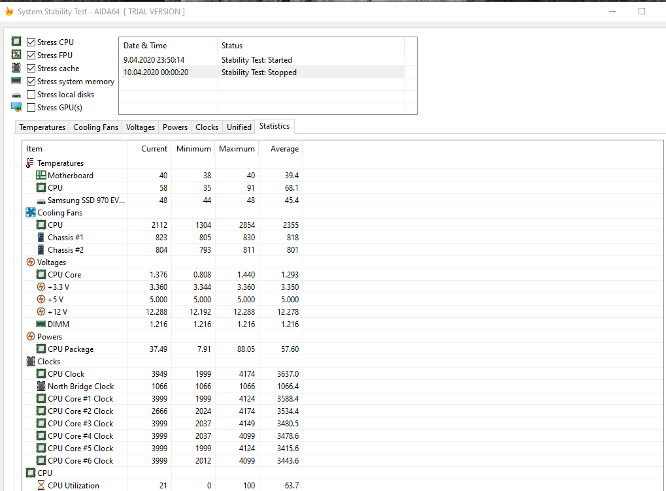666x491 pixels.
Task: Click the percent icon beside Stress FPU
Action: [x=16, y=55]
